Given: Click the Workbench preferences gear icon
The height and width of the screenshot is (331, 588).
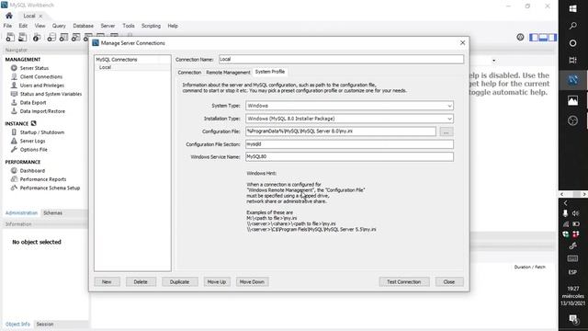Looking at the screenshot, I should (520, 37).
